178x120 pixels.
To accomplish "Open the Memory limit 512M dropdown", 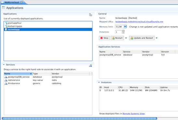I will point(125,27).
